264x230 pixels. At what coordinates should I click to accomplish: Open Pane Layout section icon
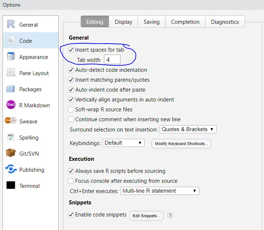click(x=11, y=73)
